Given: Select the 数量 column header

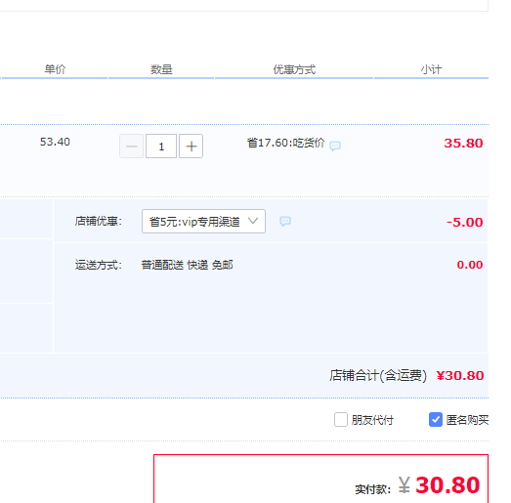Looking at the screenshot, I should click(x=161, y=69).
